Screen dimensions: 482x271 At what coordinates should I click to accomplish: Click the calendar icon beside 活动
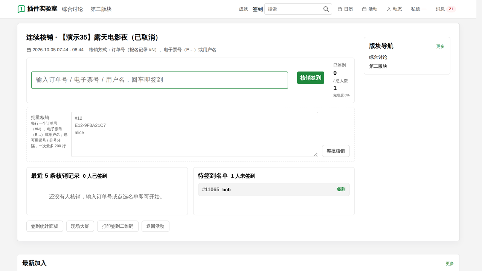(364, 9)
